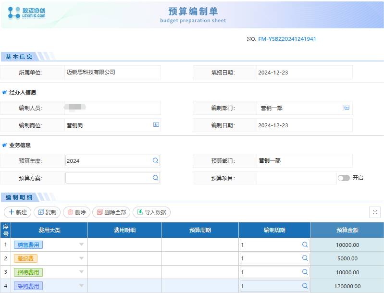The height and width of the screenshot is (293, 384).
Task: Click search icon in 预算年度 field
Action: 155,161
